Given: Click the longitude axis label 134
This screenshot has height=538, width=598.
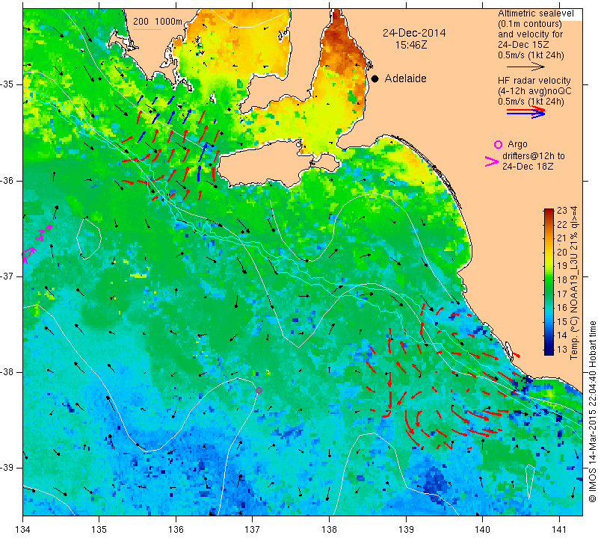Looking at the screenshot, I should point(23,530).
